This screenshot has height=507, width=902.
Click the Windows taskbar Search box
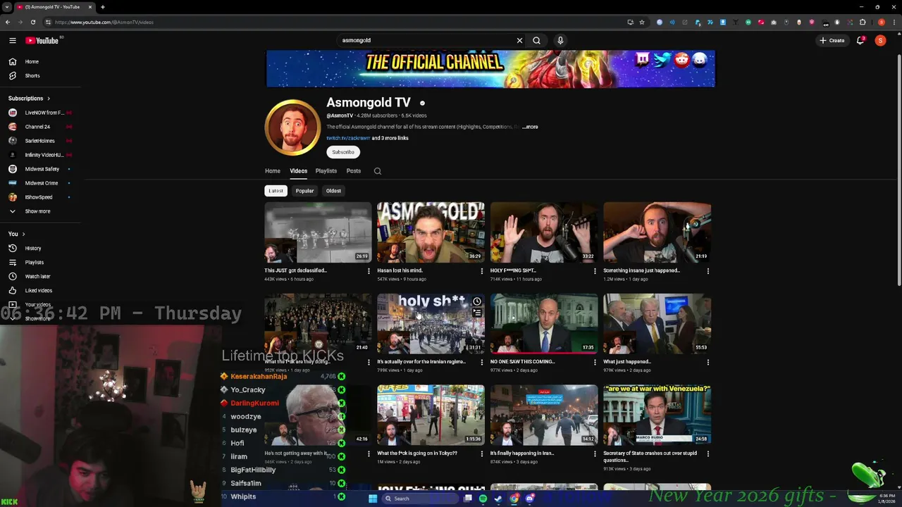pyautogui.click(x=419, y=499)
